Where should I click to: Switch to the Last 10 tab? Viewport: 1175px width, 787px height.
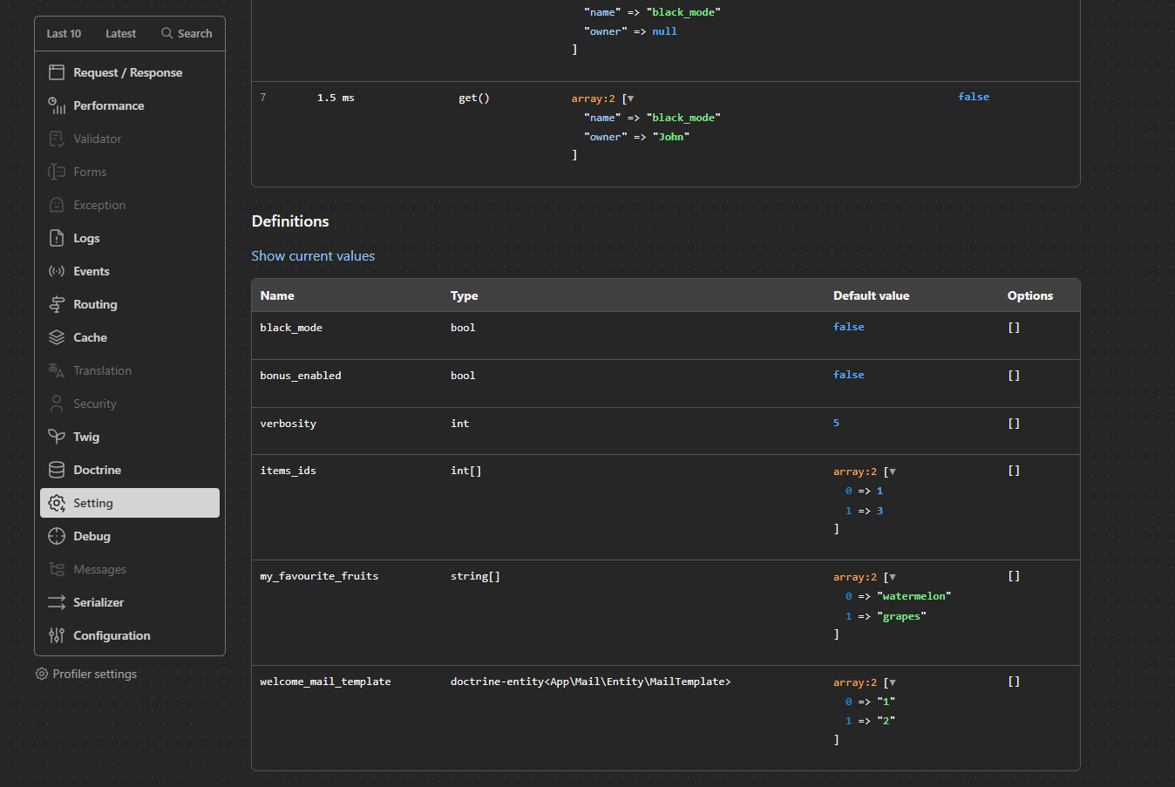click(64, 34)
